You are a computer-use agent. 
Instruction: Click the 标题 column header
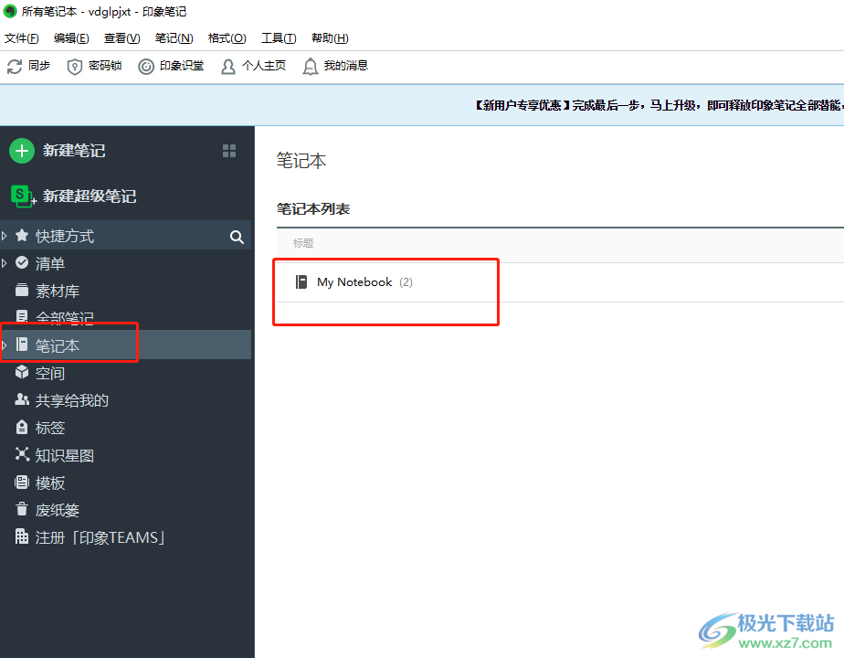(303, 243)
